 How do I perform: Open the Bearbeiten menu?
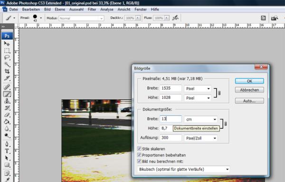click(x=31, y=10)
